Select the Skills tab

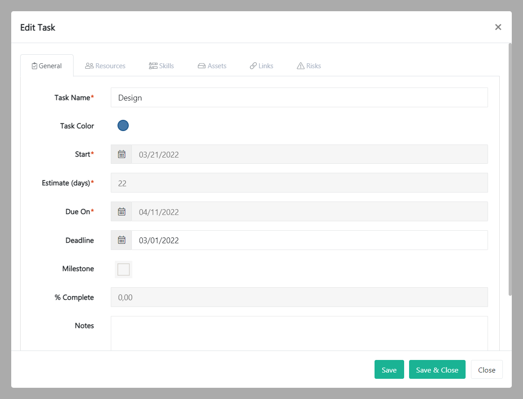click(161, 66)
